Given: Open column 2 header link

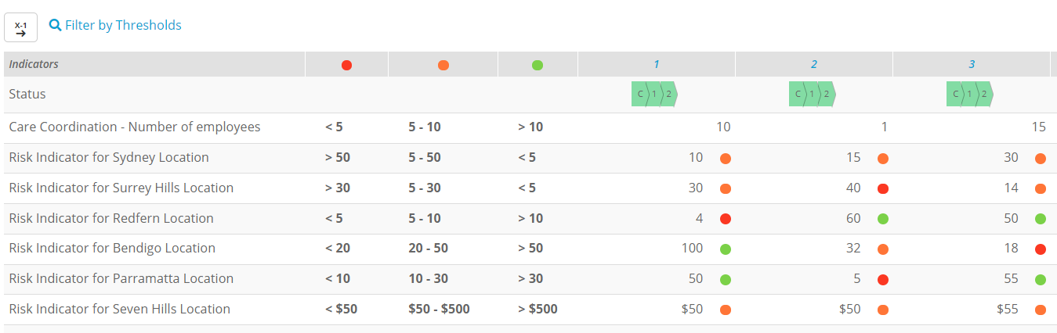Looking at the screenshot, I should pos(814,65).
